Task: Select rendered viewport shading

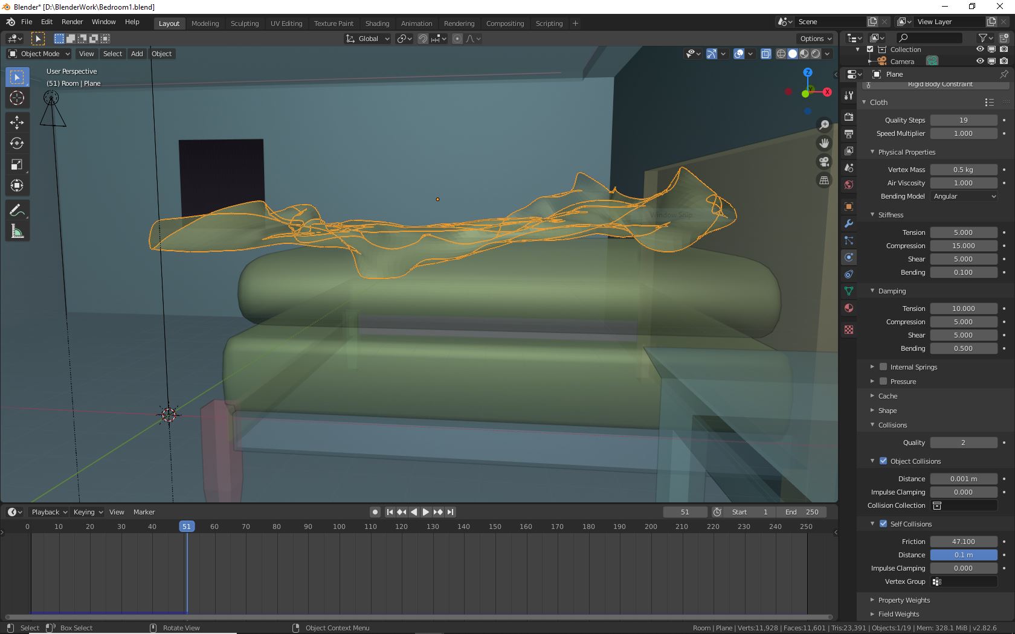Action: click(816, 54)
